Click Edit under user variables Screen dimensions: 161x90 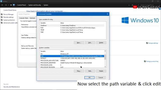(90, 43)
